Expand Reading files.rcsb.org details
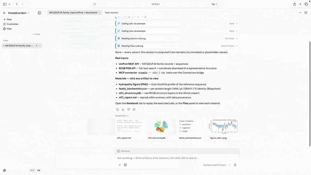 click(x=237, y=46)
